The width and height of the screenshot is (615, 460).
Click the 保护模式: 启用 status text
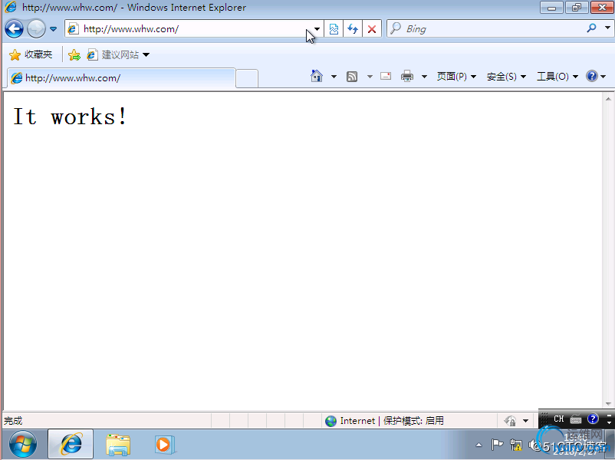click(413, 421)
